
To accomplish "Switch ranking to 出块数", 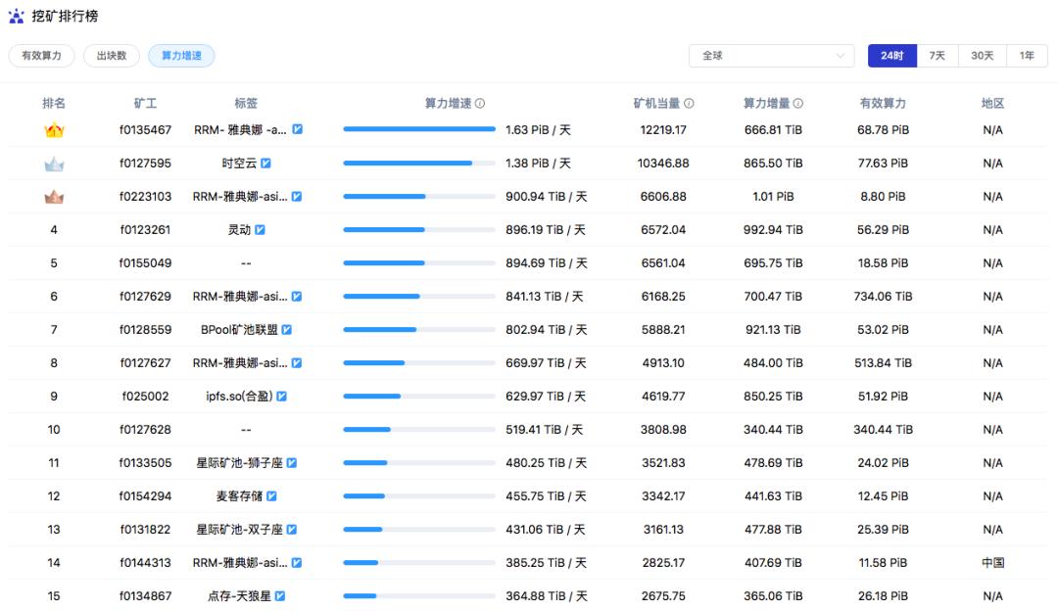I will 111,56.
